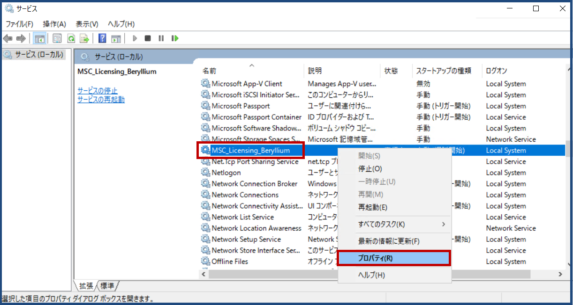573x305 pixels.
Task: Open help with the question mark icon
Action: [102, 38]
